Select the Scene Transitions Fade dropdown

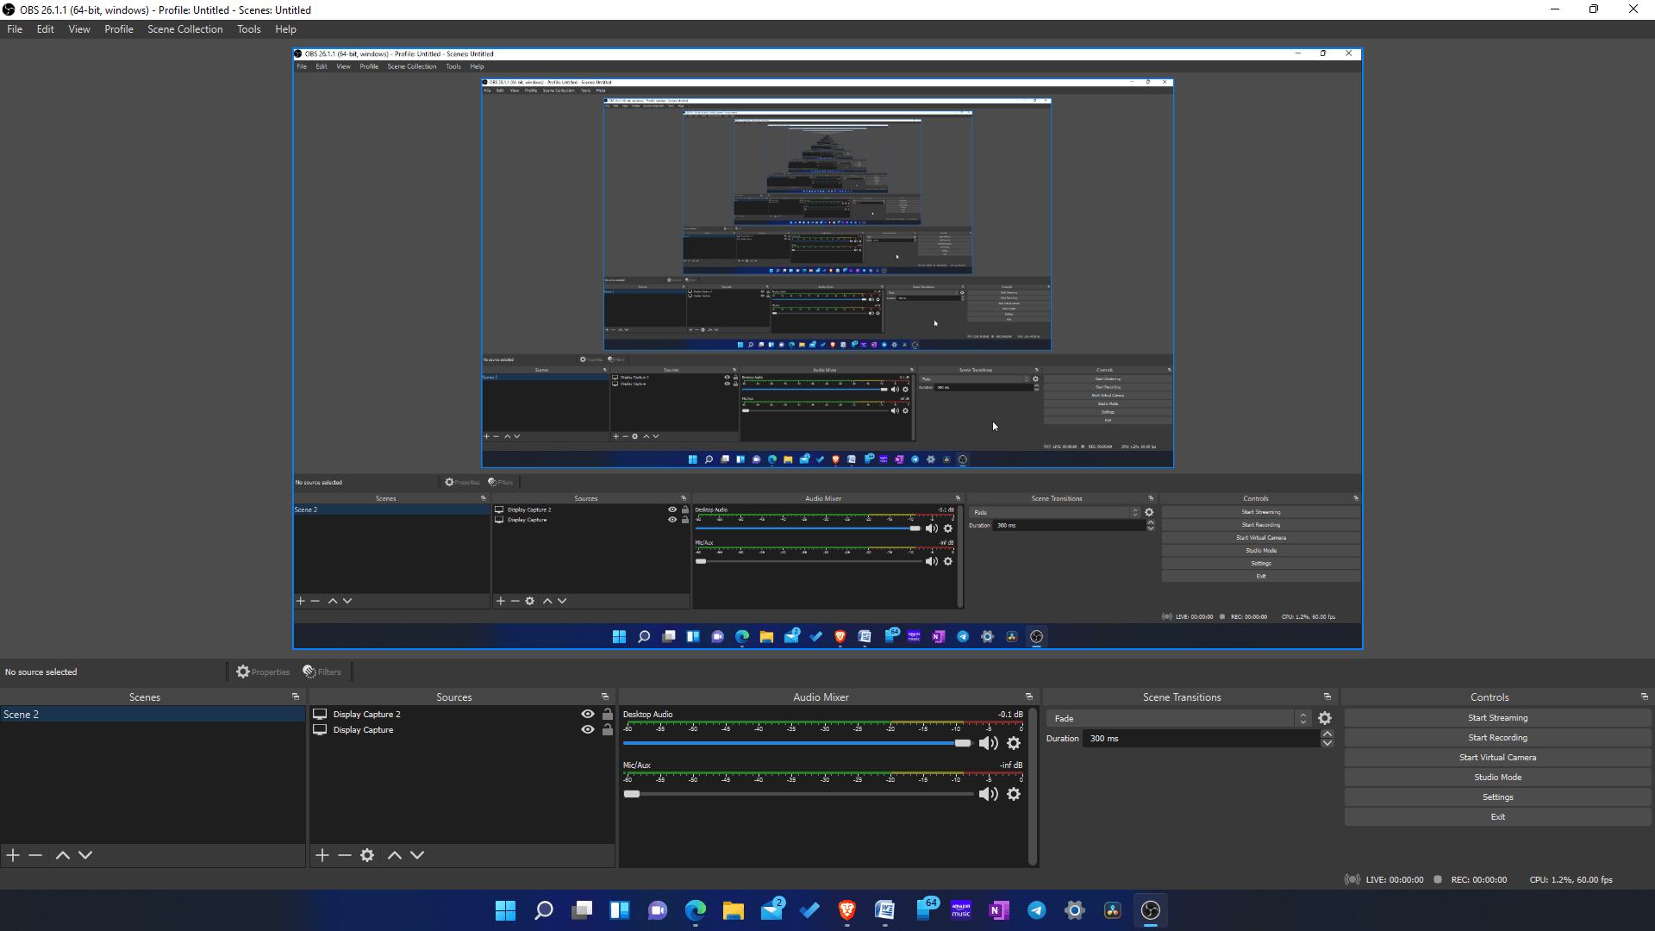pos(1177,717)
